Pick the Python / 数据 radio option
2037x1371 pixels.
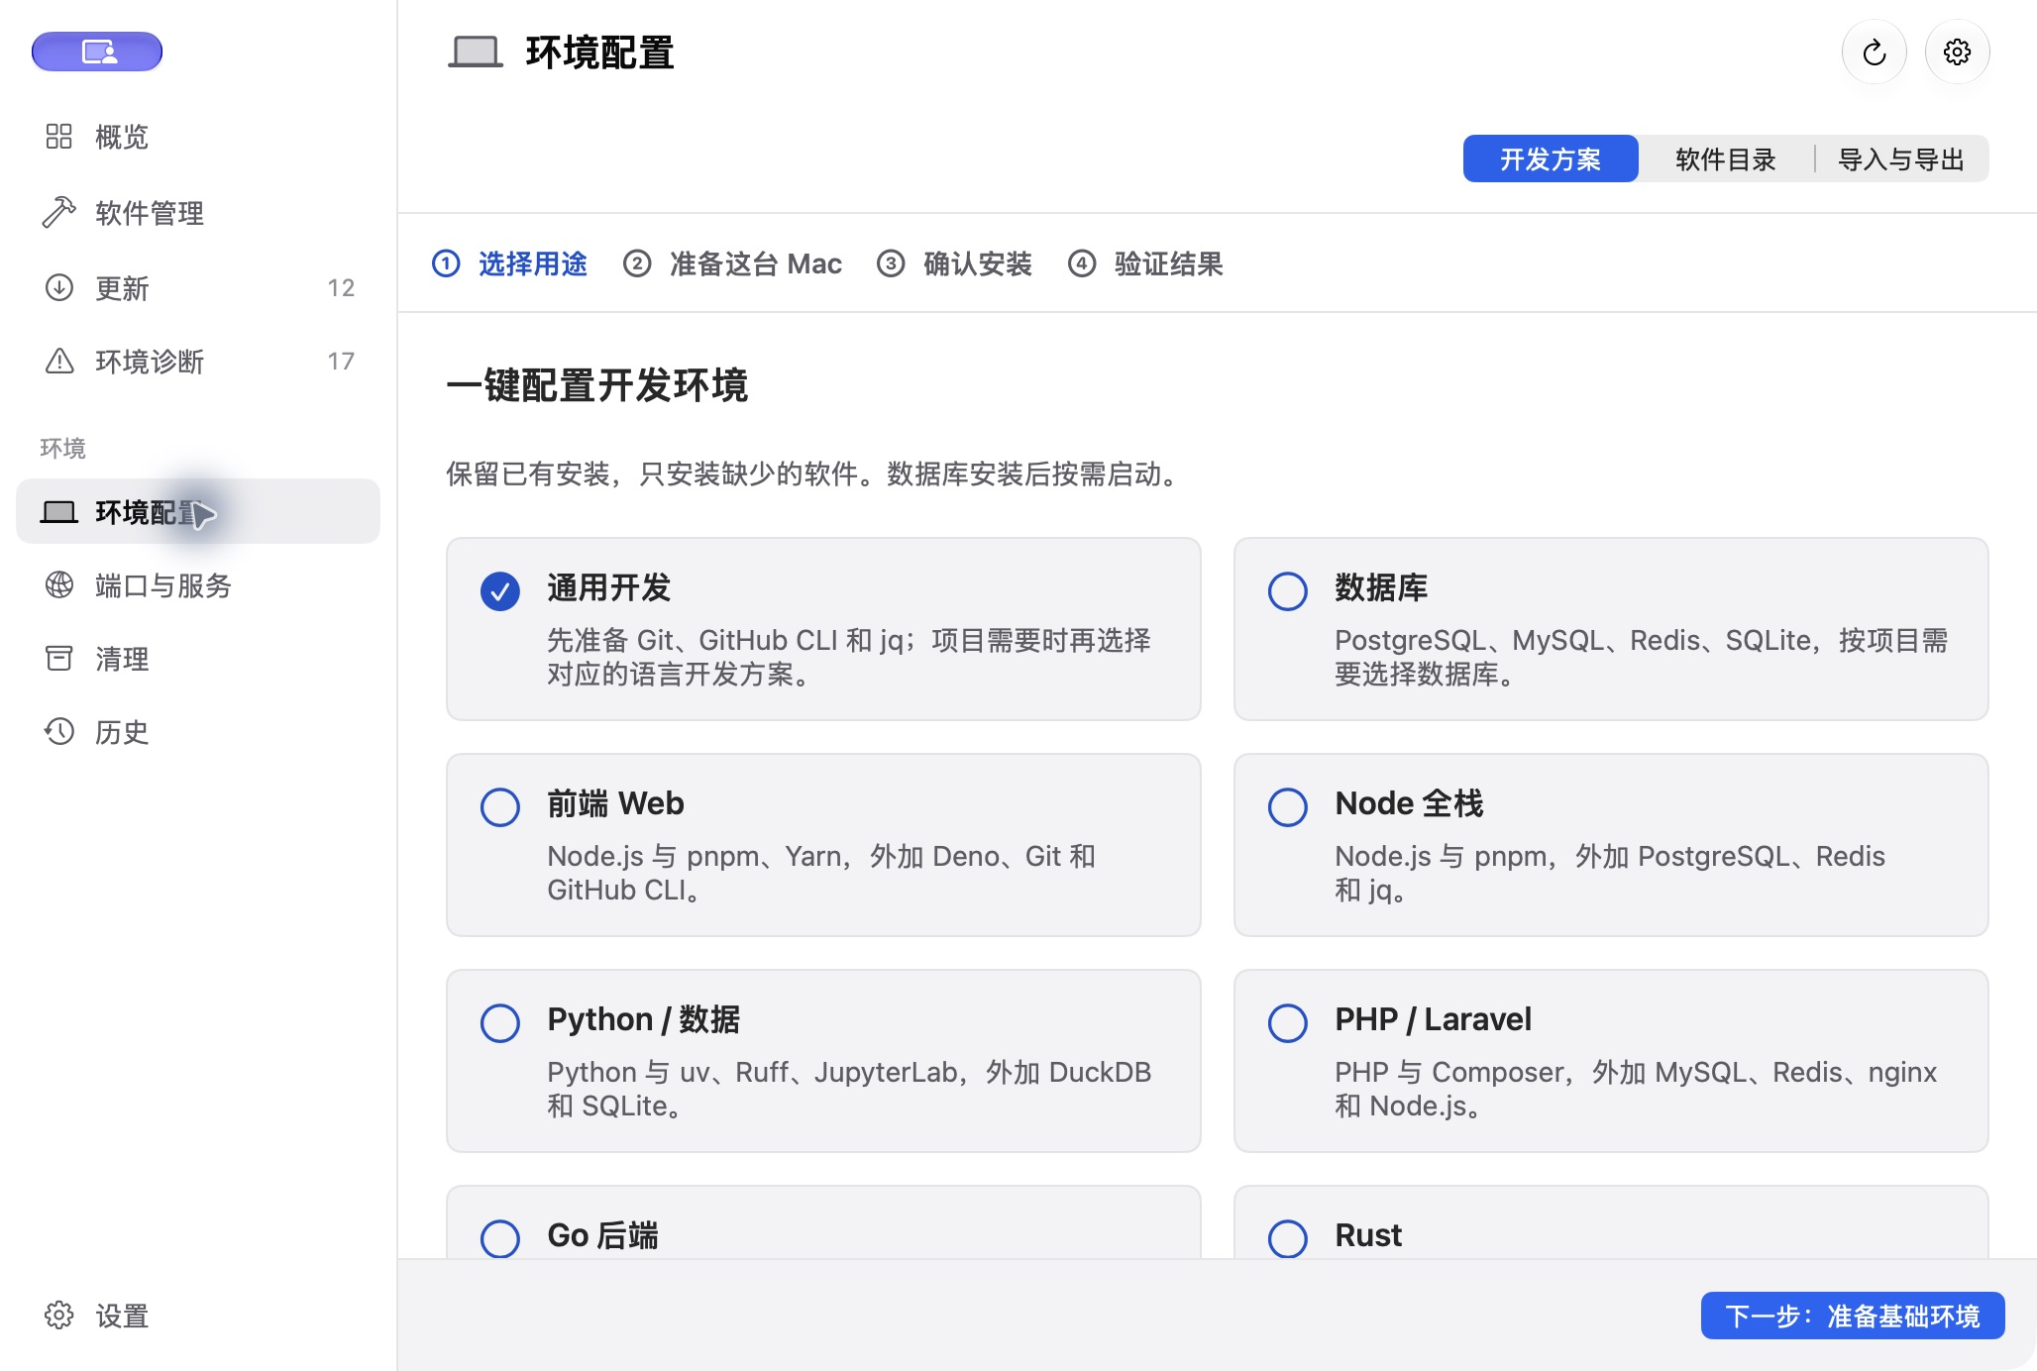coord(500,1023)
